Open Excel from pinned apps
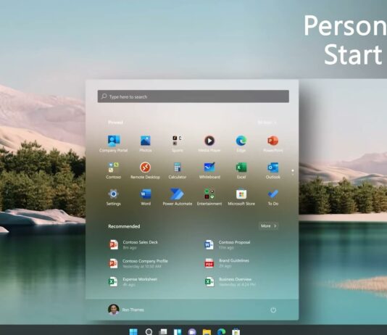 pyautogui.click(x=241, y=170)
